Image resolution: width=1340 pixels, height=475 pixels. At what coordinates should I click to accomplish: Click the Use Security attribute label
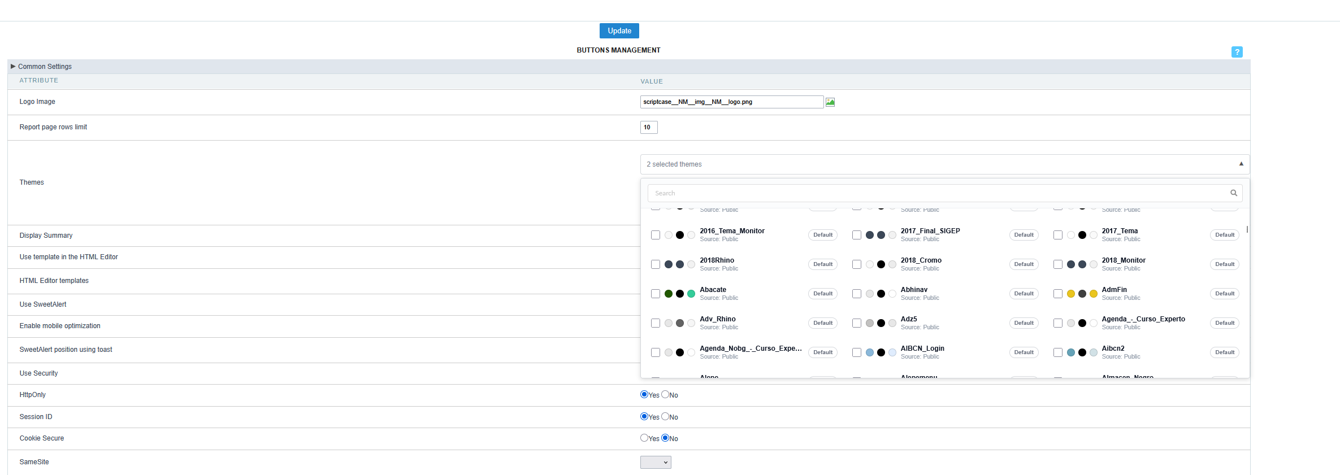click(x=38, y=373)
